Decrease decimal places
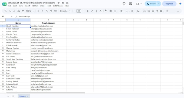The image size is (184, 98). click(47, 11)
